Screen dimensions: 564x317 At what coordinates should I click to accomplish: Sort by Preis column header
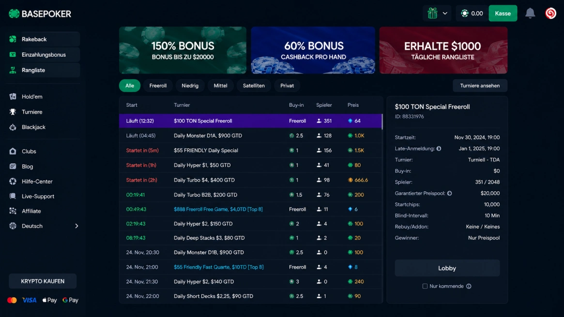point(353,105)
